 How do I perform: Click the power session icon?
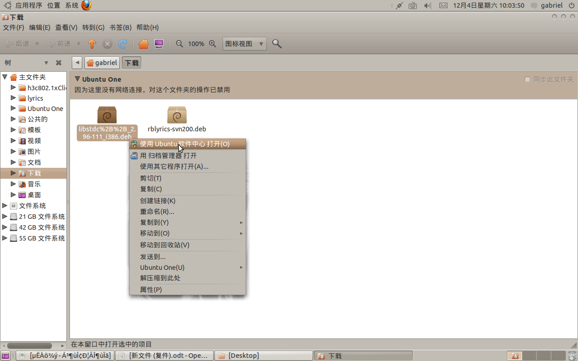pos(571,5)
